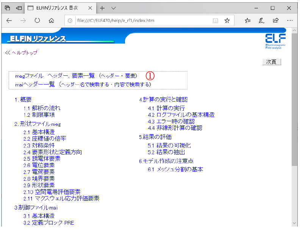Open 5.2 結果の抽出
Screen dimensions: 300x230
166,152
